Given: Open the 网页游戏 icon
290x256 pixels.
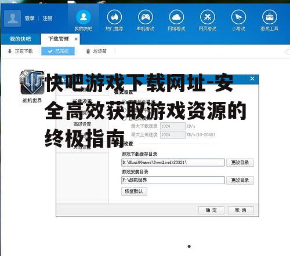Looking at the screenshot, I should pos(208,17).
